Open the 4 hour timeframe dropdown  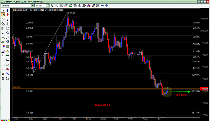pyautogui.click(x=47, y=6)
